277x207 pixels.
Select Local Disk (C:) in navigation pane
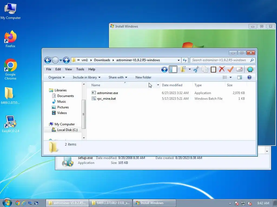[x=67, y=130]
